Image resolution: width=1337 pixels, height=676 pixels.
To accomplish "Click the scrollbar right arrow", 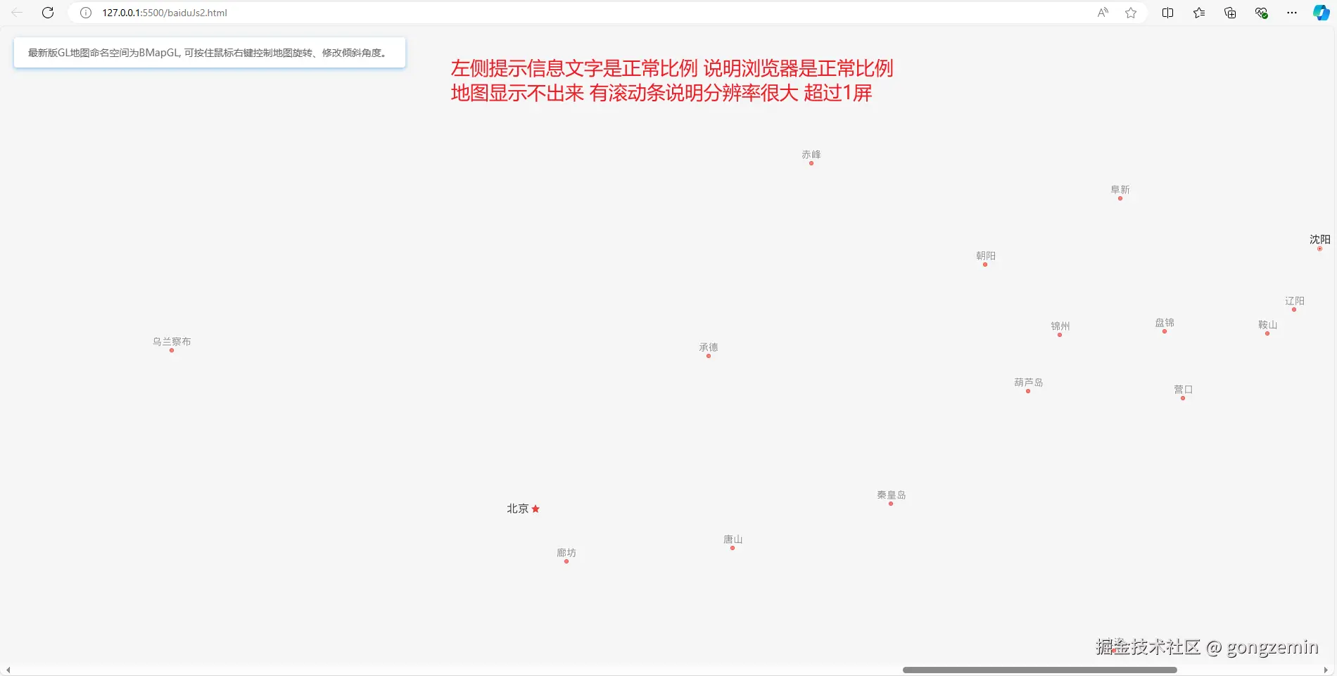I will (1326, 670).
